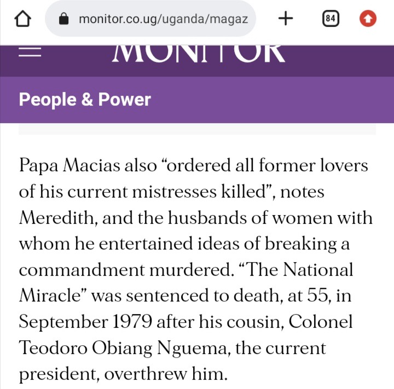Open the People & Power section
Image resolution: width=394 pixels, height=389 pixels.
pos(85,100)
